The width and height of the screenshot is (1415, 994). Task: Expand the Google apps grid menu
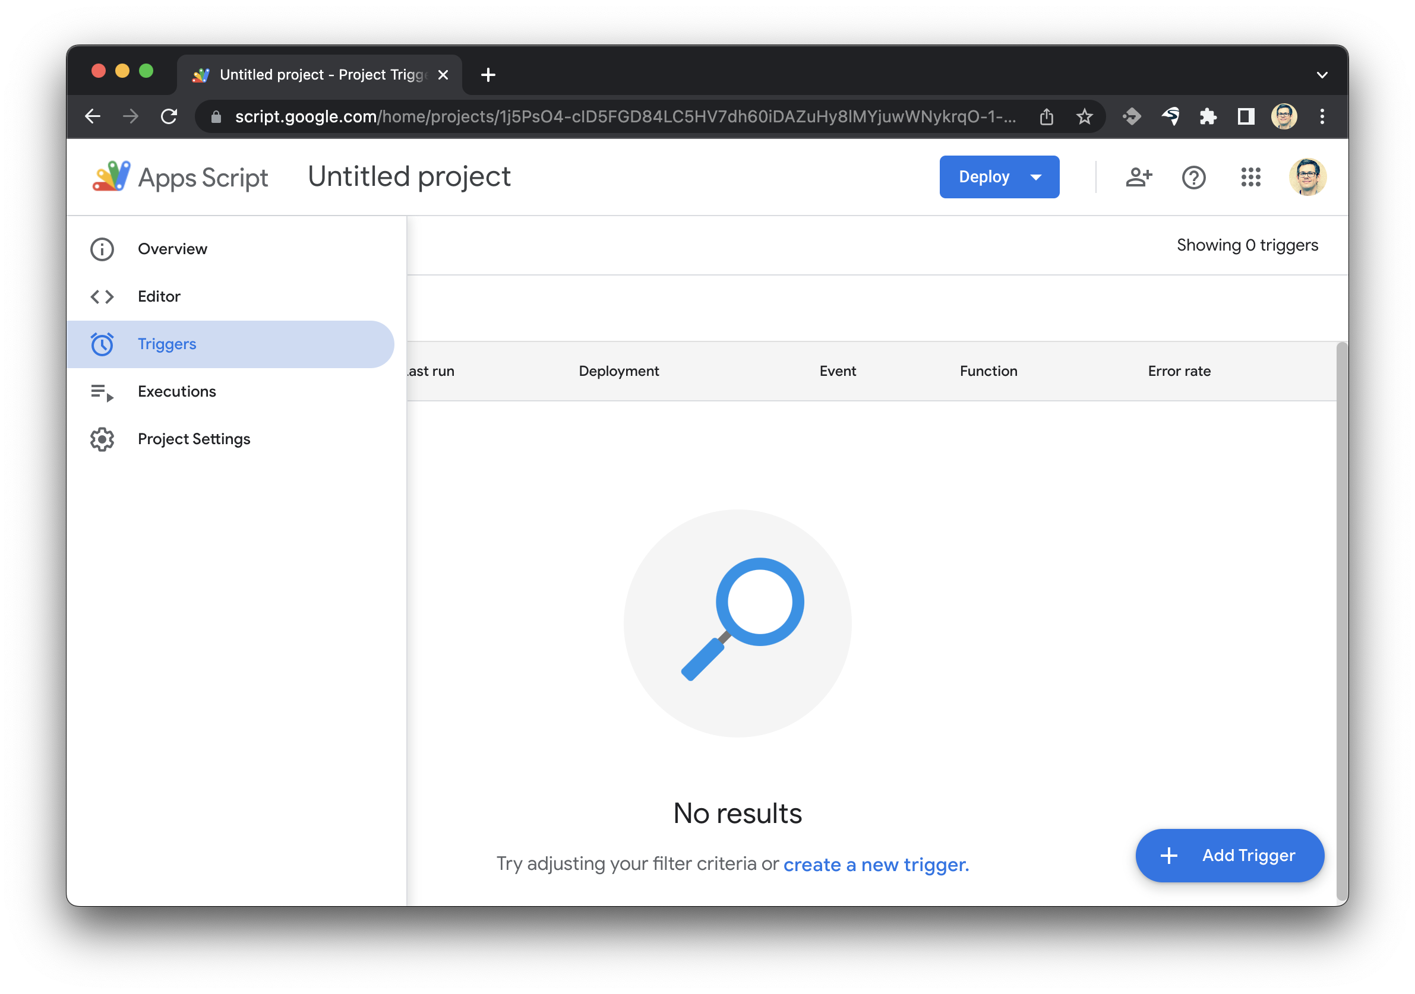click(x=1250, y=176)
